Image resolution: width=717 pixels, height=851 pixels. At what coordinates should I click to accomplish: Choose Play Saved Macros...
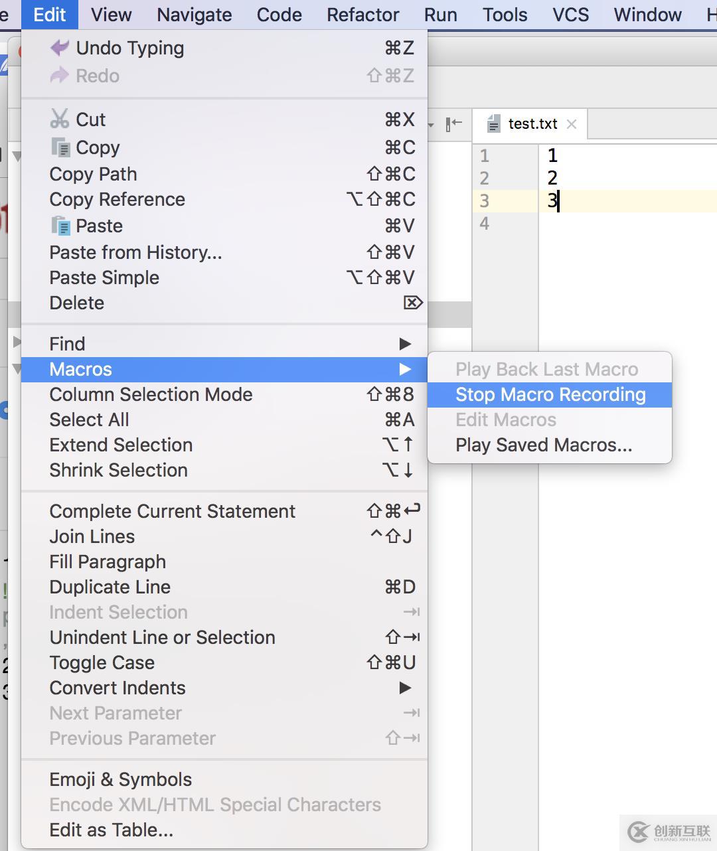coord(550,445)
